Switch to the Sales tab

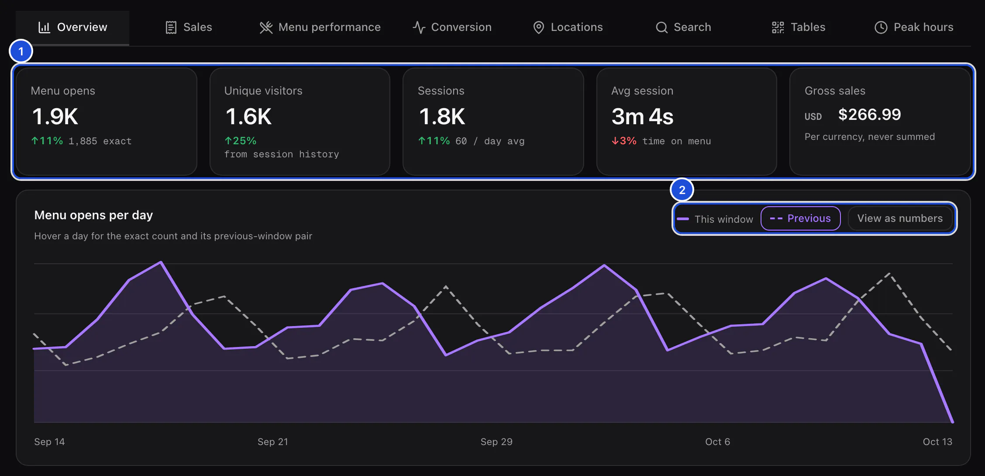(189, 27)
